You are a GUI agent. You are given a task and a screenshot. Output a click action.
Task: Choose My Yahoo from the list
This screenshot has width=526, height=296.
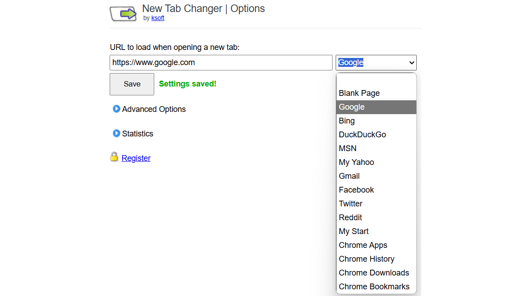pos(357,162)
